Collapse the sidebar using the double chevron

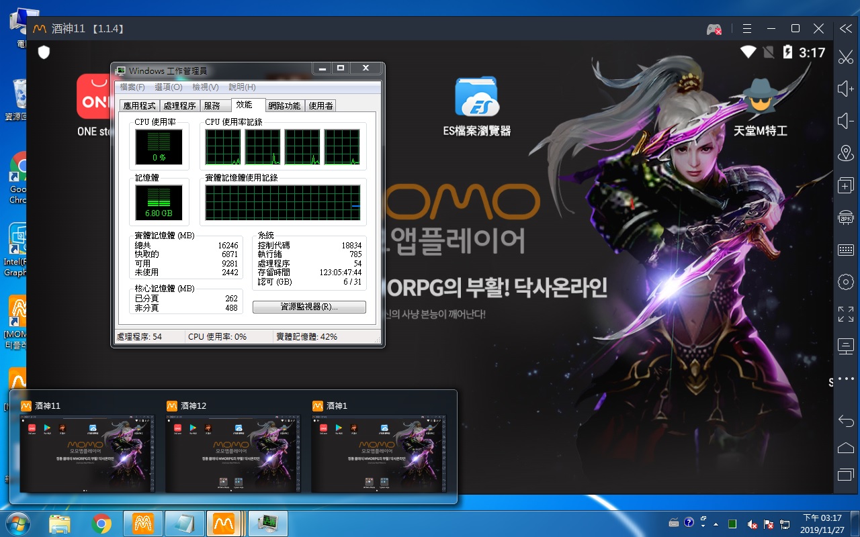click(845, 28)
